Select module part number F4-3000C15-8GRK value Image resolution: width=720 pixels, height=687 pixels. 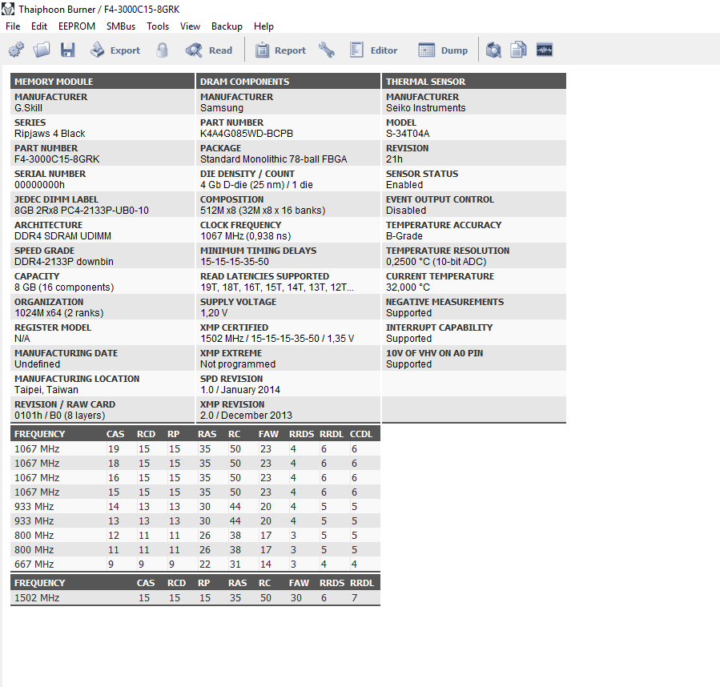57,159
